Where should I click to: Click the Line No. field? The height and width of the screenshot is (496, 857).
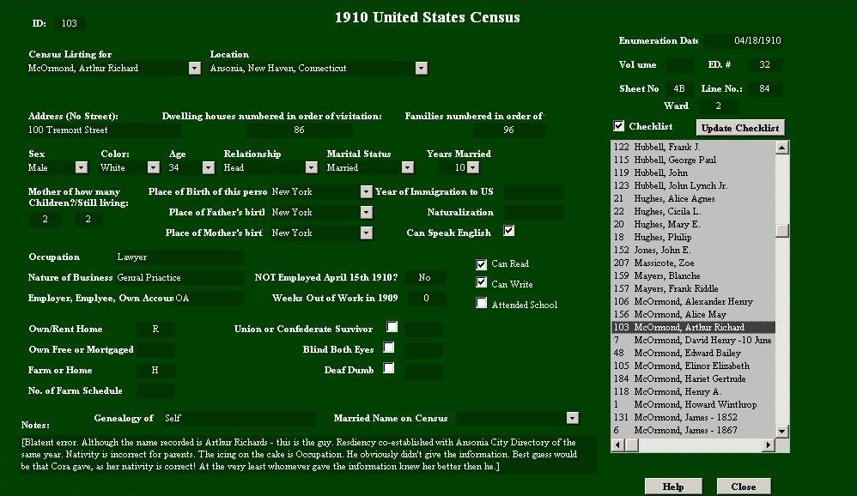(x=764, y=89)
